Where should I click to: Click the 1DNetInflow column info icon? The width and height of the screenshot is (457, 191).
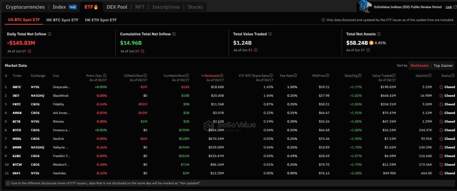(x=145, y=76)
